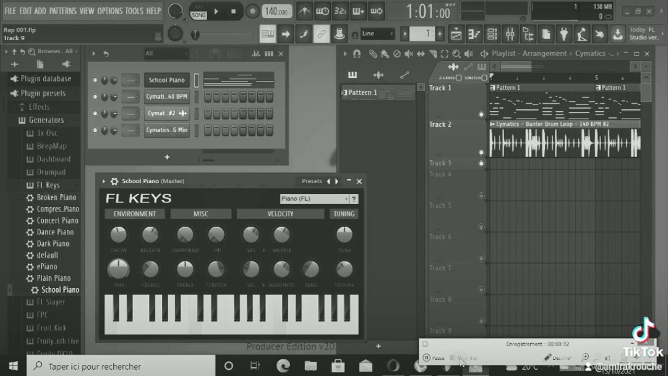Select the slip tool in playlist
Screen dimensions: 668x376
tap(421, 53)
